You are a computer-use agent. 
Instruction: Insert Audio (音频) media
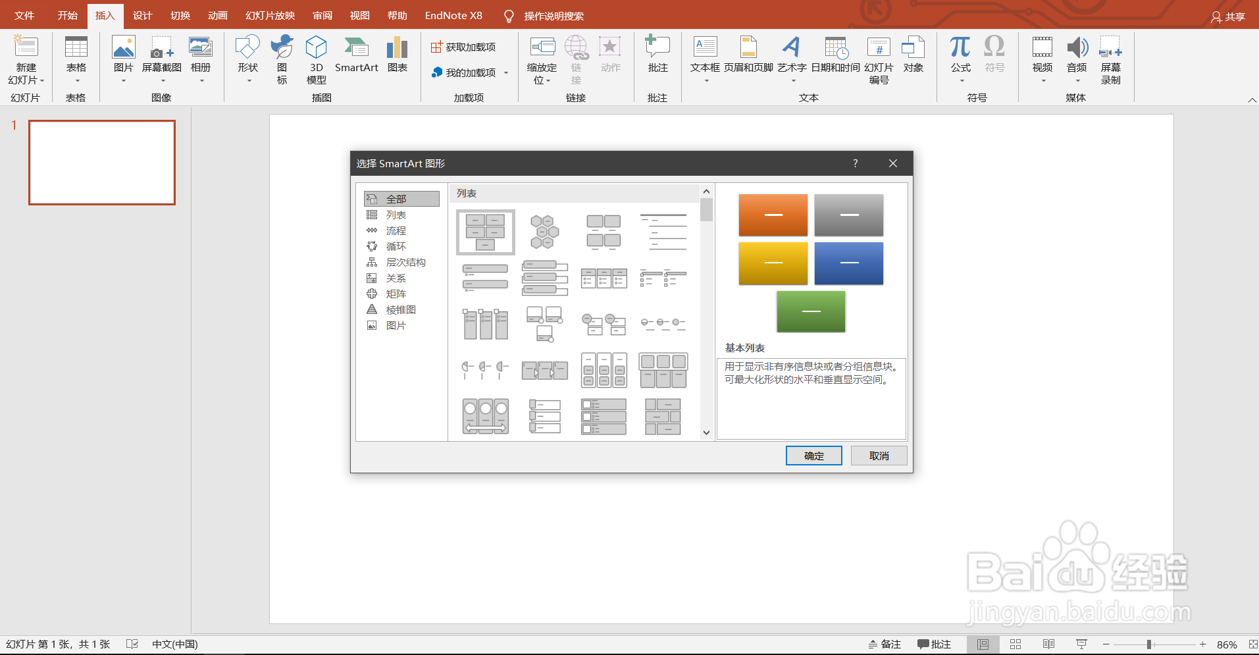[x=1077, y=47]
